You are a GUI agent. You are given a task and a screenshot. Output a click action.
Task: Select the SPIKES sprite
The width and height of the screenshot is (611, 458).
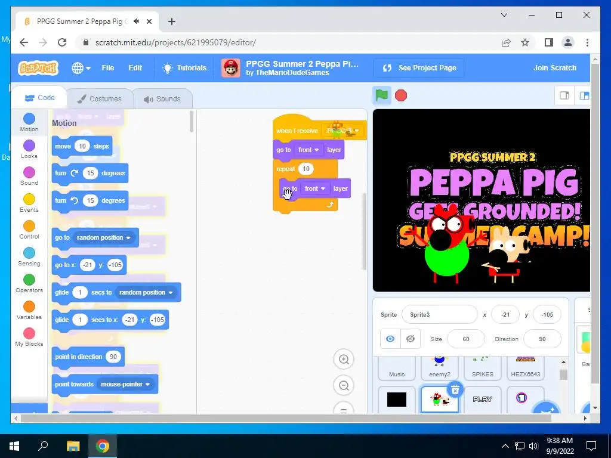[482, 368]
